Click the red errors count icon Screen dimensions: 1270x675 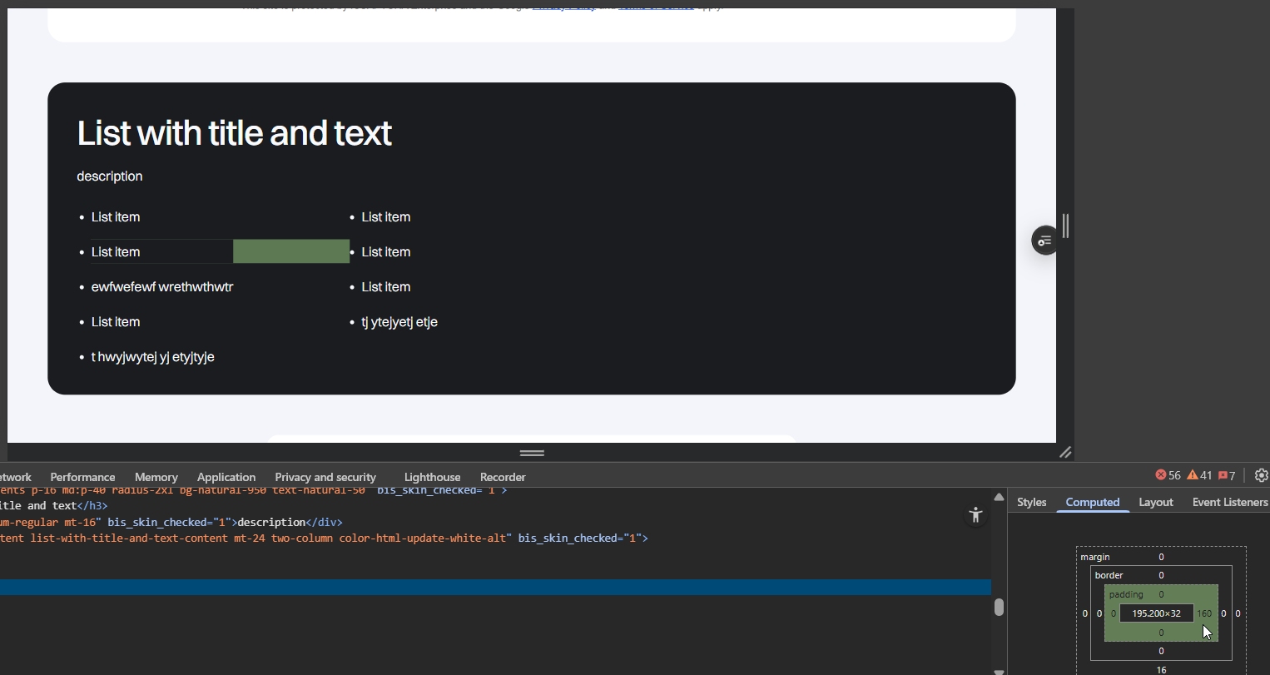[1161, 475]
